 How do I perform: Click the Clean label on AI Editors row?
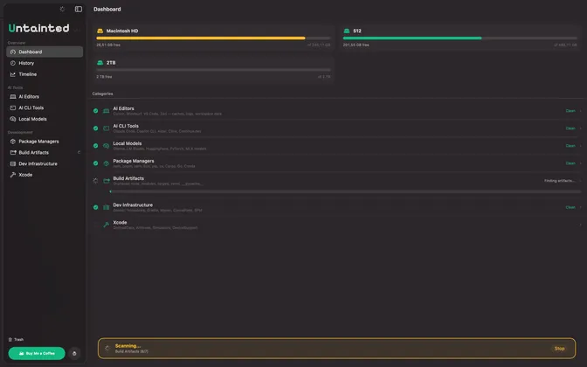point(570,111)
